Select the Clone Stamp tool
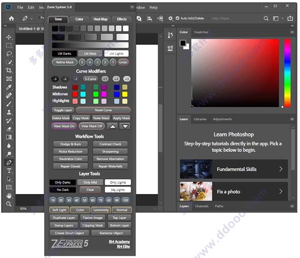 [9, 112]
